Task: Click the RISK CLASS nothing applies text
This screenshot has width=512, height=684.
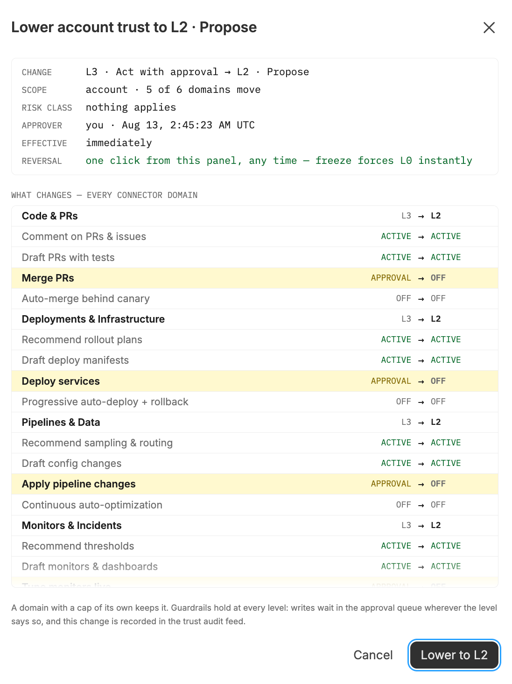Action: pos(131,107)
